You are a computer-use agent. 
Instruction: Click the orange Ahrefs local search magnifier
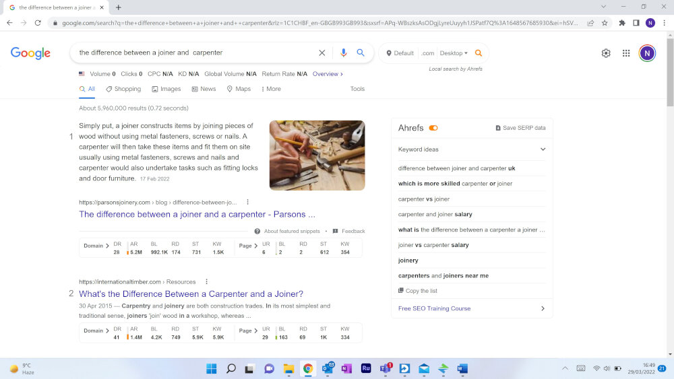(x=479, y=53)
